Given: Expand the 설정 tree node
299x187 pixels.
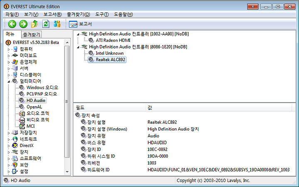Looking at the screenshot, I should (9, 172).
